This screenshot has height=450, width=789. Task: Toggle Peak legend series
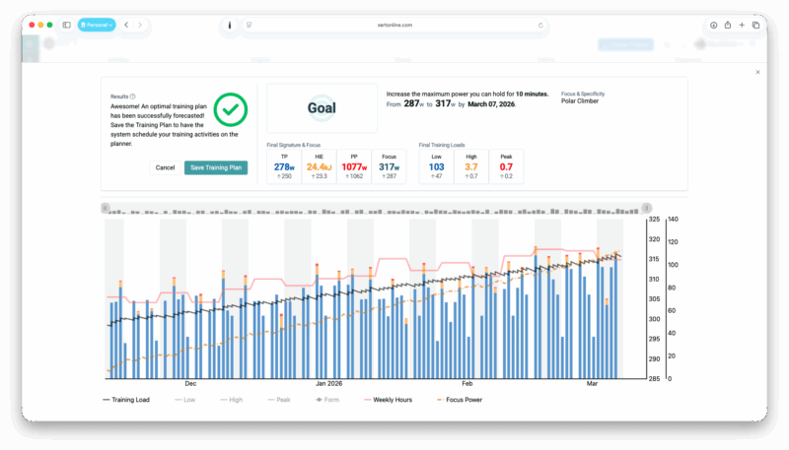pos(279,400)
